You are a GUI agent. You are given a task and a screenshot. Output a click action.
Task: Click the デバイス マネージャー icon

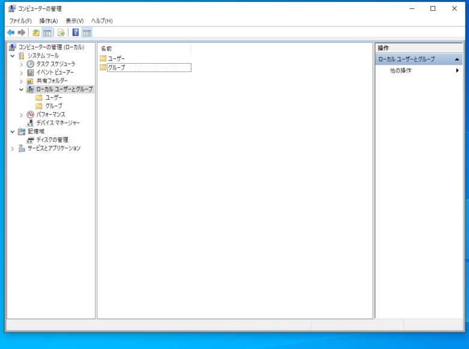(x=30, y=123)
